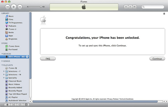Viewport: 168px width, 107px height.
Task: Click the Previous track rewind button
Action: (8, 7)
